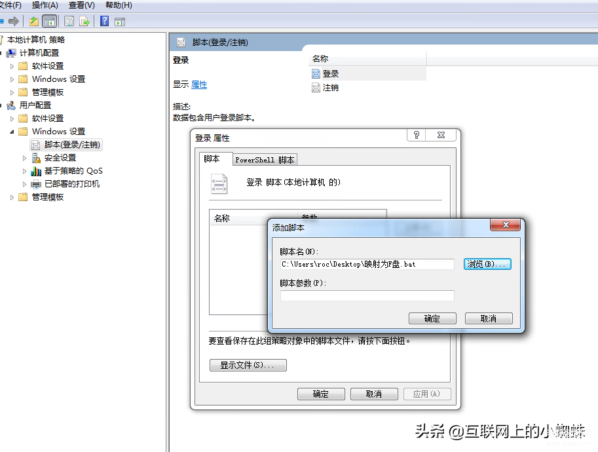Image resolution: width=598 pixels, height=452 pixels.
Task: Open the 查看(V) menu
Action: pos(82,5)
